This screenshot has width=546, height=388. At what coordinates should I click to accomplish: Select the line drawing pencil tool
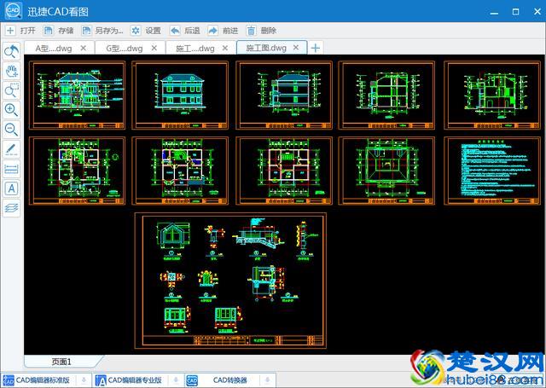tap(12, 149)
